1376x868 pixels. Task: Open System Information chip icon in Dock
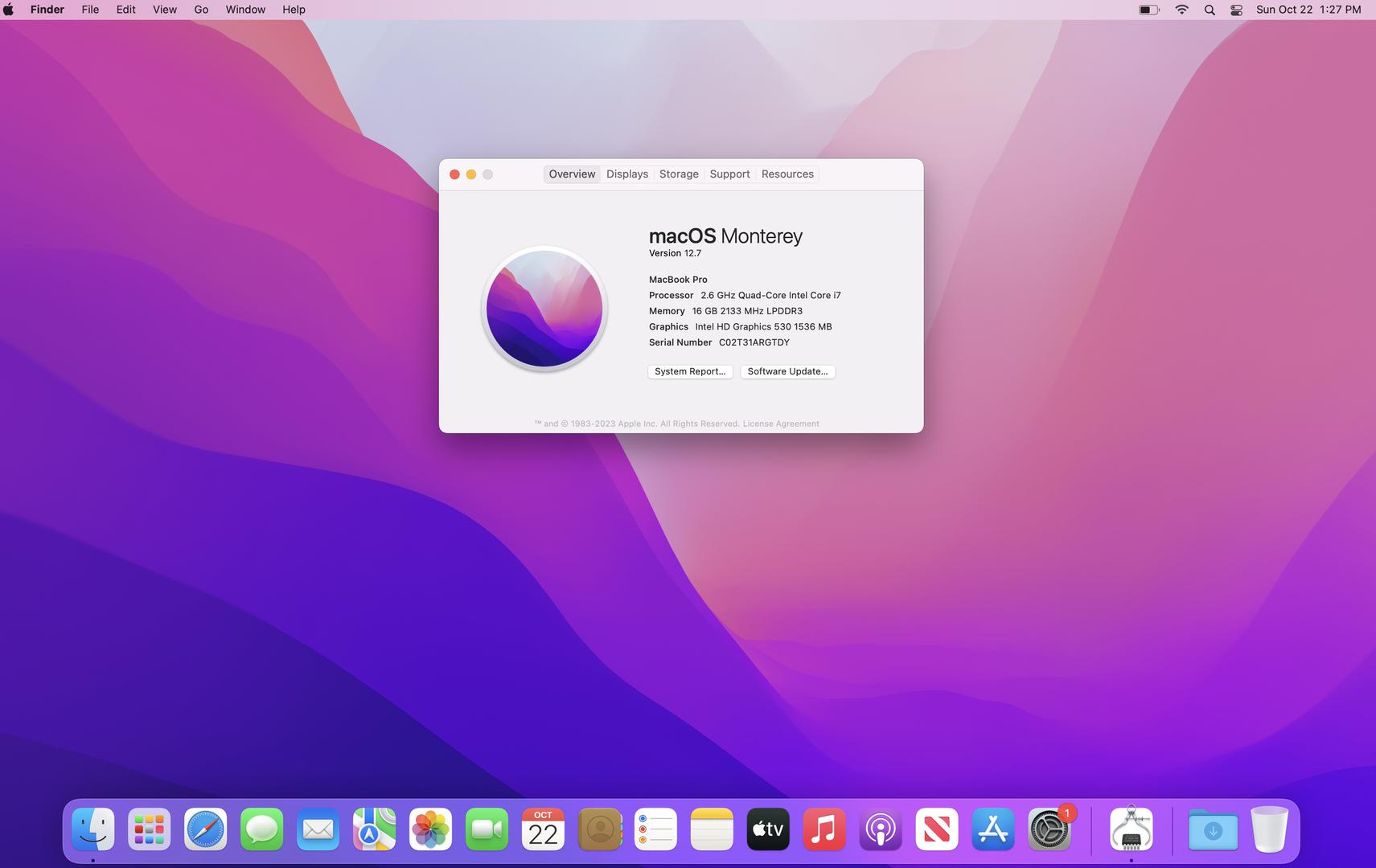(1132, 829)
